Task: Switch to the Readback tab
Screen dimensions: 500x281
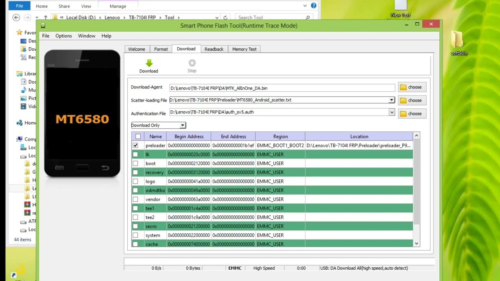Action: (214, 49)
